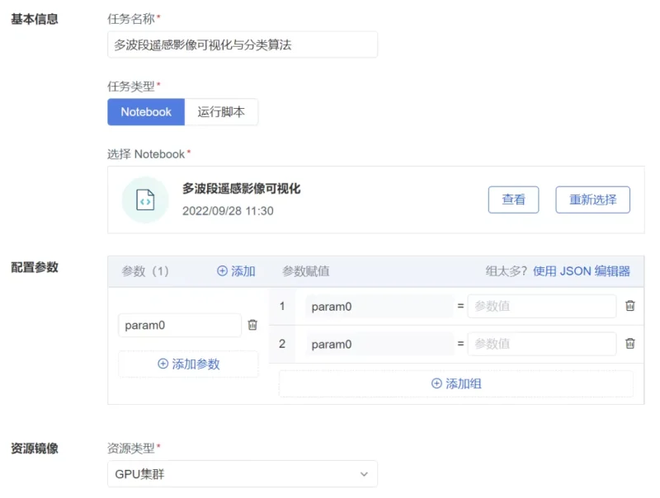Switch task type to 运行脚本
This screenshot has width=660, height=498.
tap(221, 112)
